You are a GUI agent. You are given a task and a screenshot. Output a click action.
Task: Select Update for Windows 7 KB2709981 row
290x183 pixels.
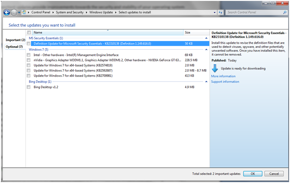[120, 76]
